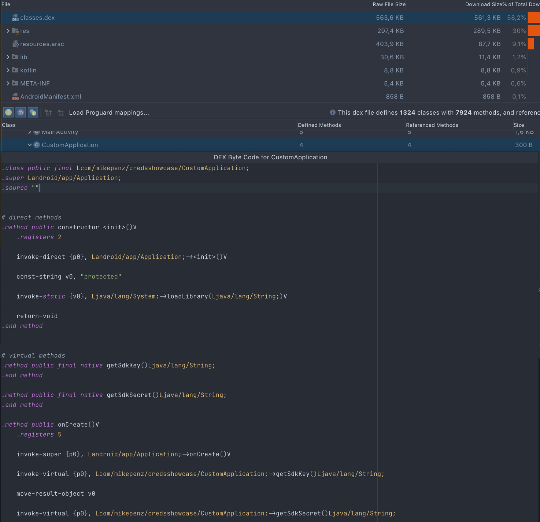Click the .super Landroid/app/Application line
Viewport: 540px width, 522px height.
point(61,178)
